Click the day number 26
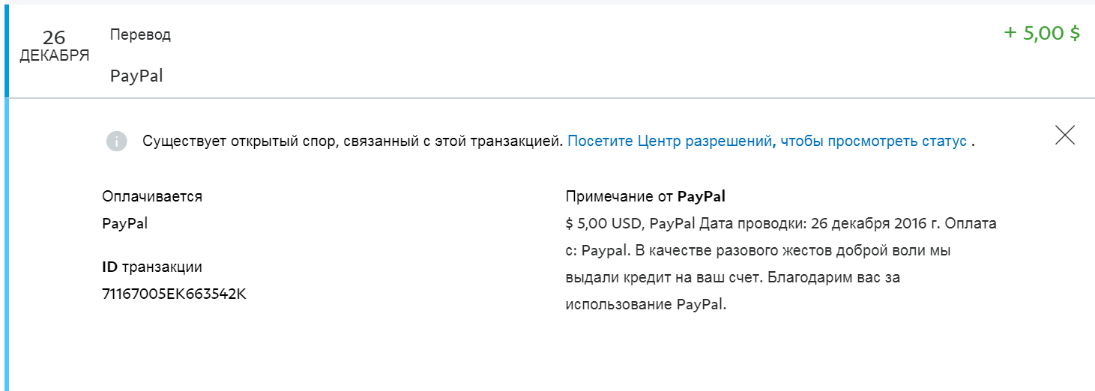 coord(54,37)
